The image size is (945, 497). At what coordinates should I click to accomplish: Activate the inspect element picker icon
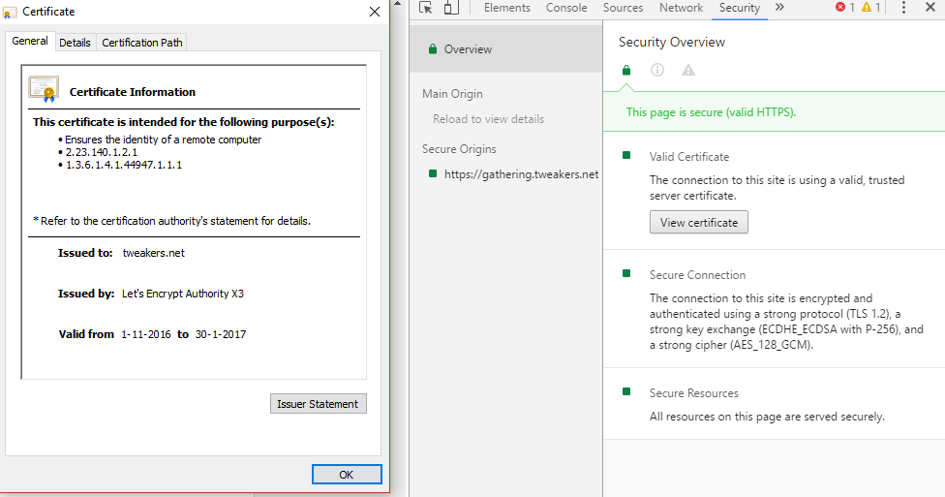click(426, 7)
